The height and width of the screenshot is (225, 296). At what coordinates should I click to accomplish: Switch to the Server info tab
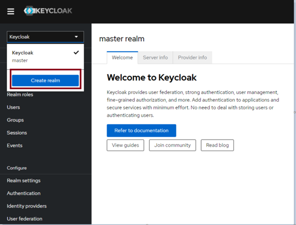156,57
